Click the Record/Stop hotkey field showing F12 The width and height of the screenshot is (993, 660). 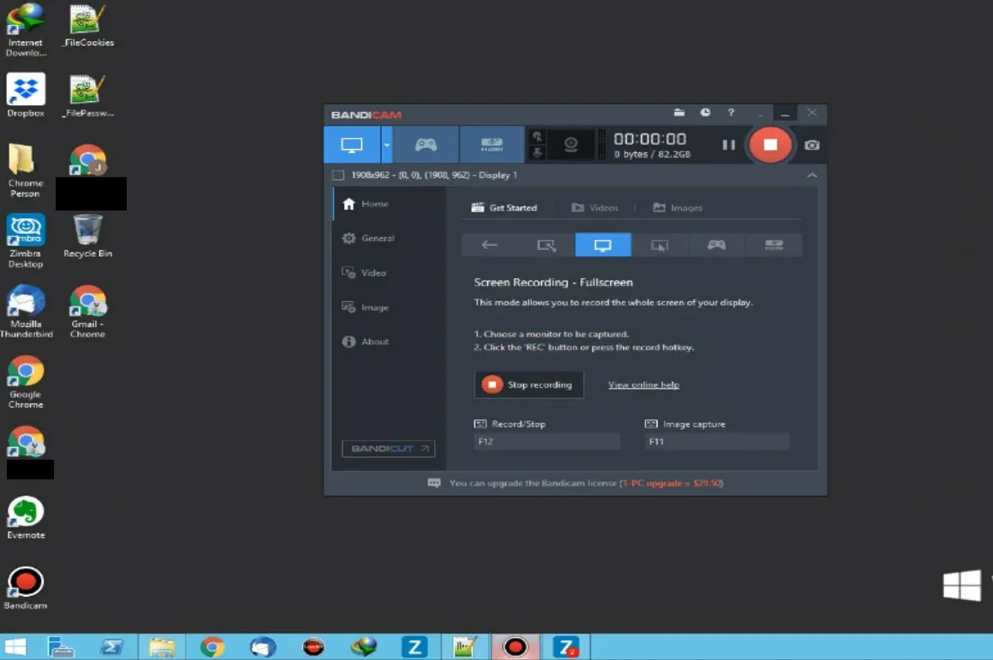pyautogui.click(x=546, y=442)
